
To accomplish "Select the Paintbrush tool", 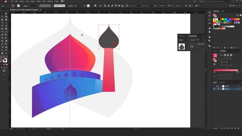I will tap(6, 26).
